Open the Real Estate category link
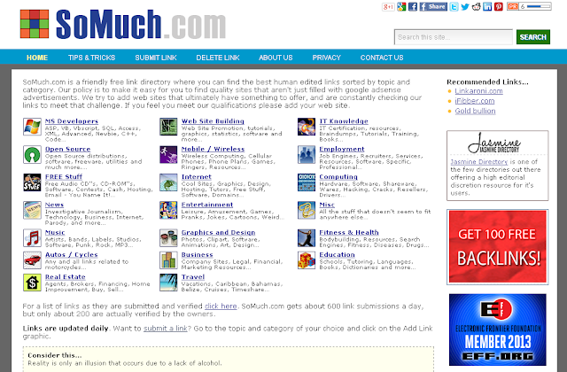Image resolution: width=567 pixels, height=372 pixels. coord(65,277)
